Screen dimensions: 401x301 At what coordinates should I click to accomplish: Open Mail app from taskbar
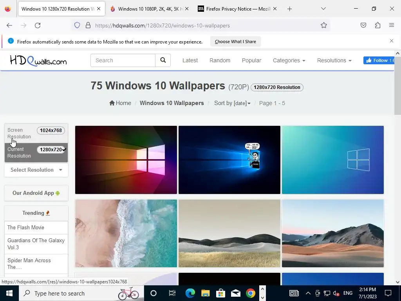(235, 293)
